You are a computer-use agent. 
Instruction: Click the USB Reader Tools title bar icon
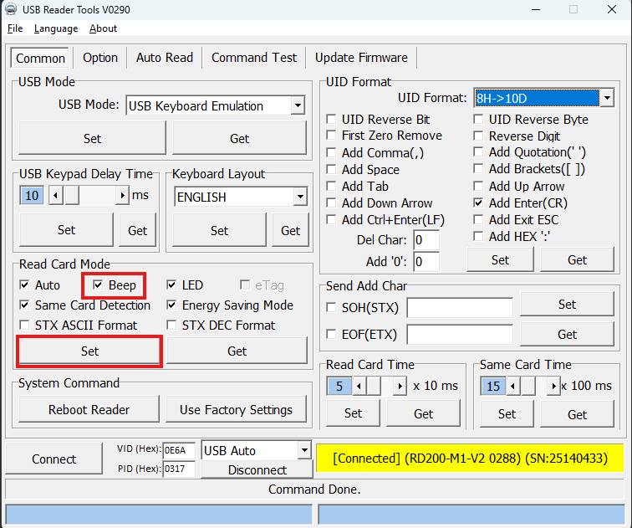point(10,10)
